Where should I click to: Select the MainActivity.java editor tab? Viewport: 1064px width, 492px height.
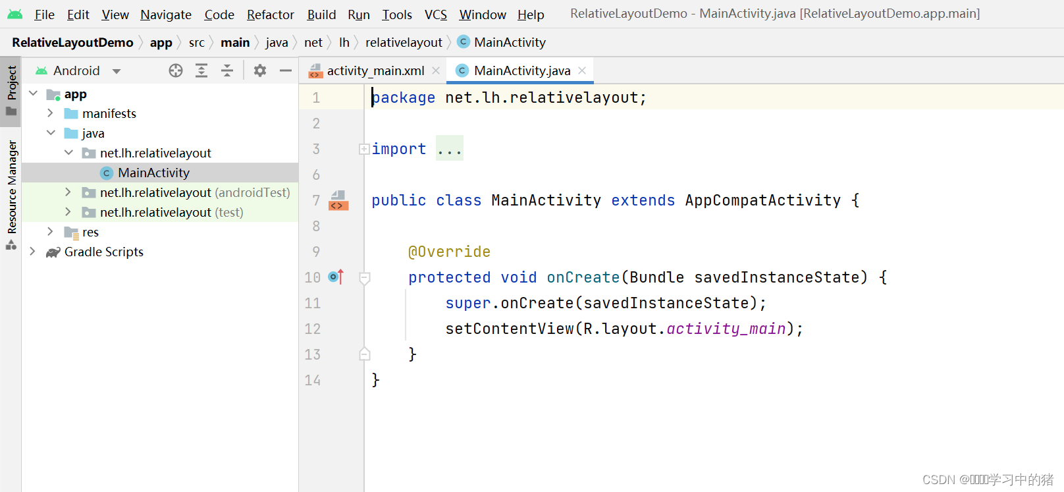[521, 70]
